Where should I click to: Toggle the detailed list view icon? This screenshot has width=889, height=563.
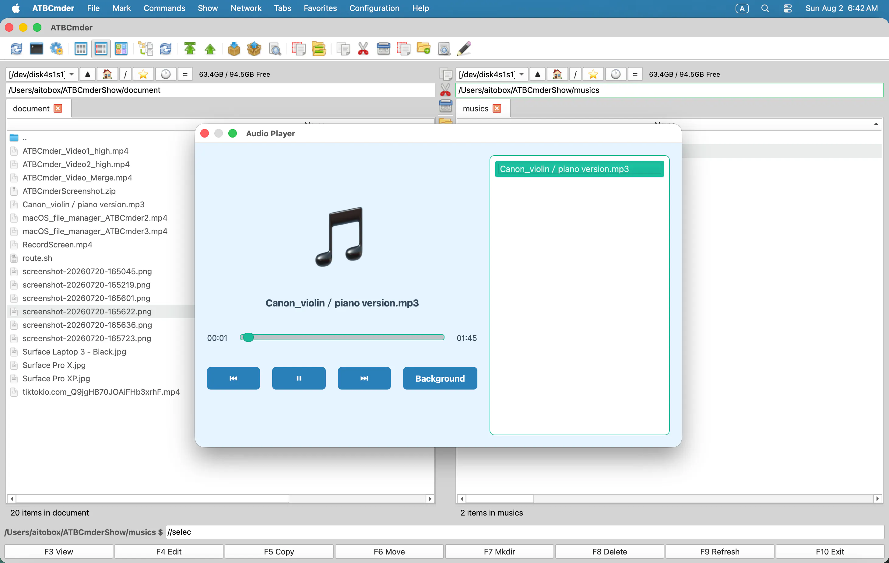[x=101, y=49]
